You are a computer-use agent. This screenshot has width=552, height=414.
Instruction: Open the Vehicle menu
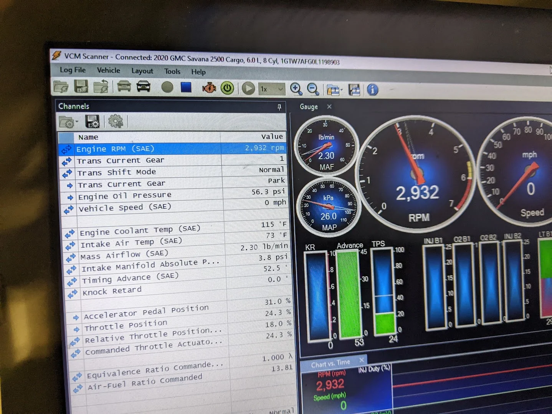point(109,70)
